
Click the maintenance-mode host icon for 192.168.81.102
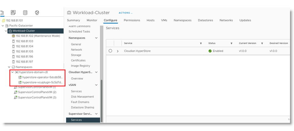(13, 36)
